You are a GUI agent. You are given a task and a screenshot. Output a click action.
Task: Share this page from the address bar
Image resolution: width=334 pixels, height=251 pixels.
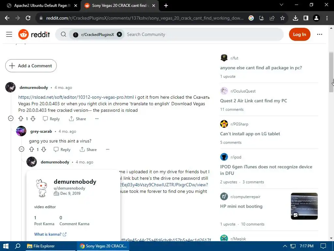point(272,18)
